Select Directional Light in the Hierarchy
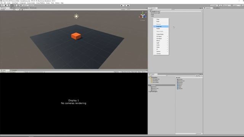The image size is (244, 137). [x=155, y=13]
